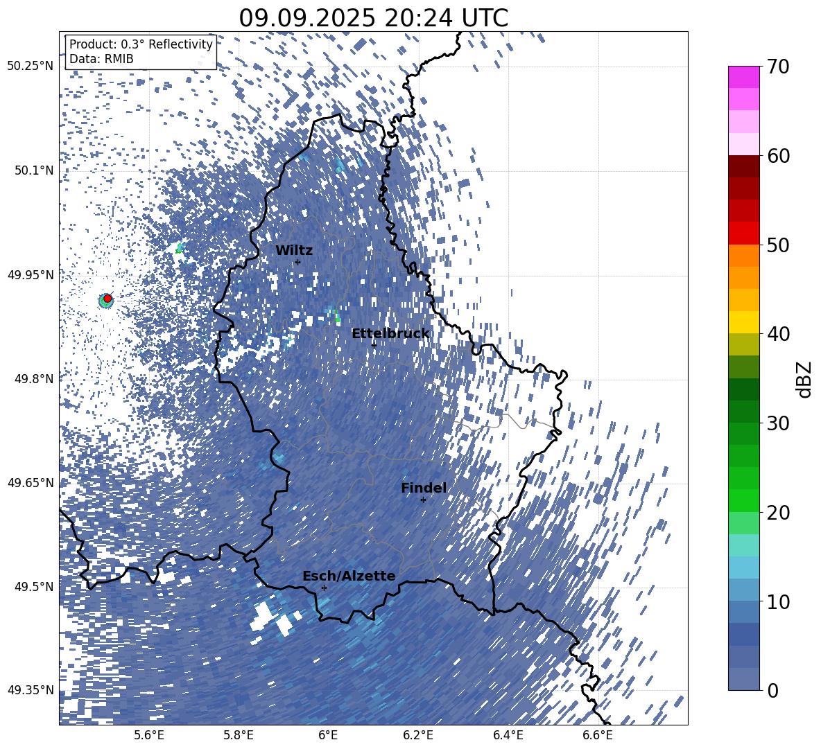The width and height of the screenshot is (821, 749).
Task: Click the green echo cell north of Ettelbruck
Action: tap(336, 316)
